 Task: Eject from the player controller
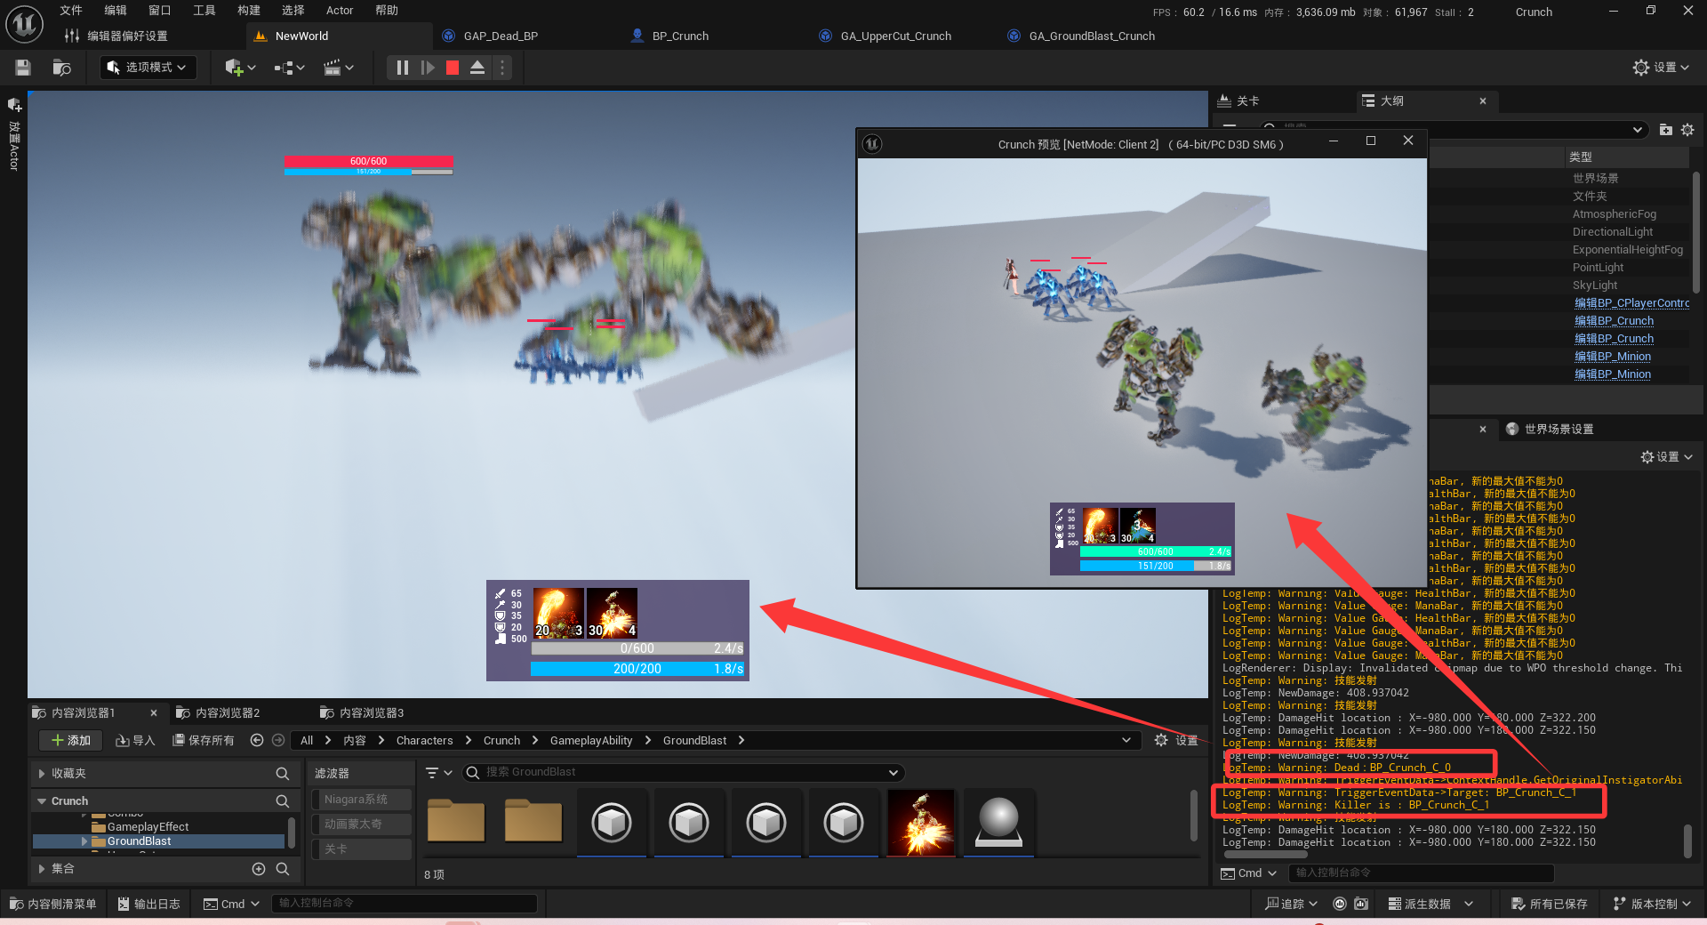pos(477,68)
